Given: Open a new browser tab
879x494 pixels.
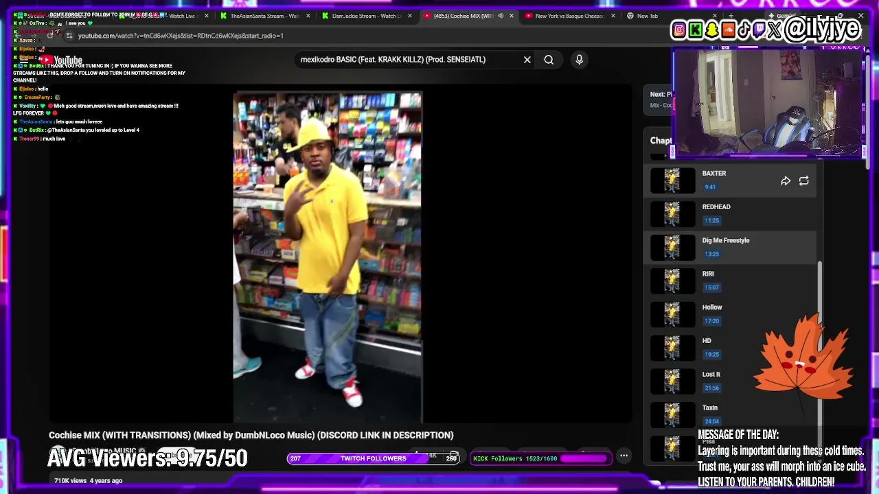Looking at the screenshot, I should (x=731, y=16).
